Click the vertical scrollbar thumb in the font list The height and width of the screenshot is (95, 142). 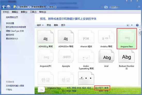click(140, 33)
